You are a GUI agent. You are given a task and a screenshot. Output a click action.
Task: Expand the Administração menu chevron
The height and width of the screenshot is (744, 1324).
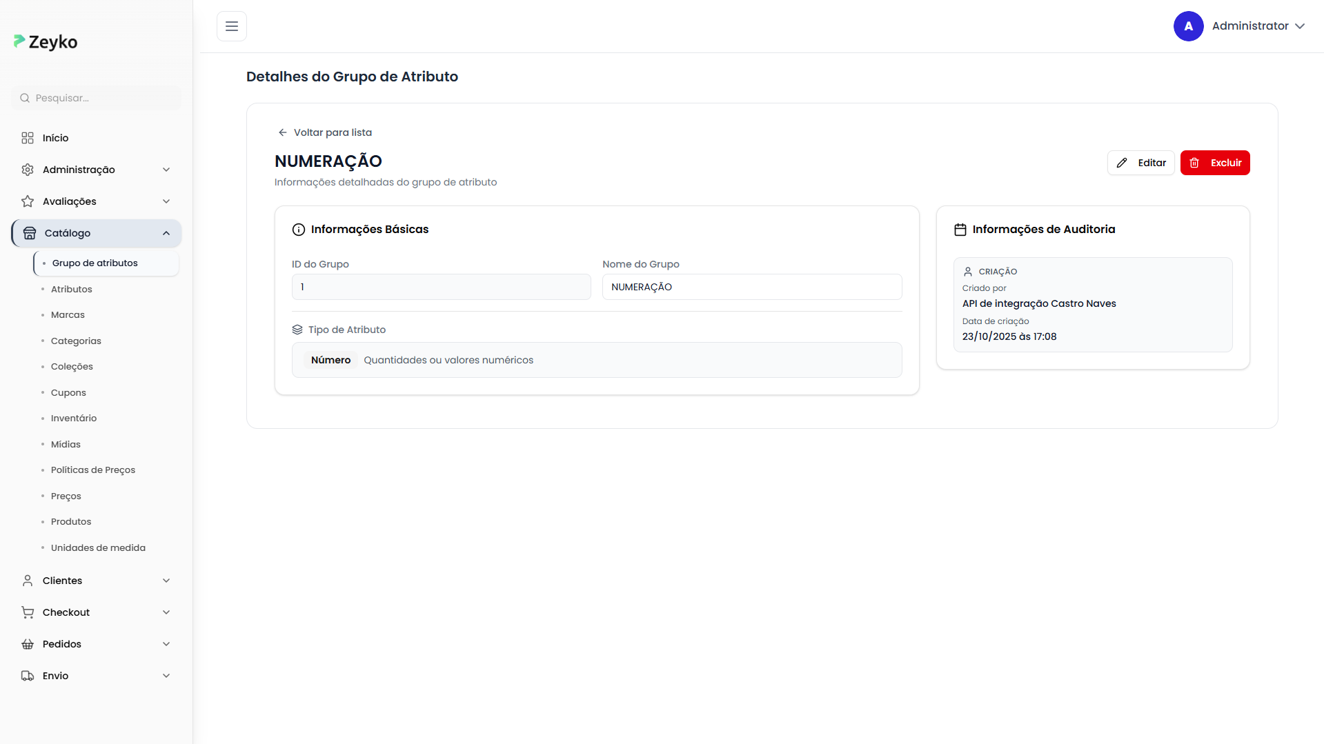coord(166,170)
